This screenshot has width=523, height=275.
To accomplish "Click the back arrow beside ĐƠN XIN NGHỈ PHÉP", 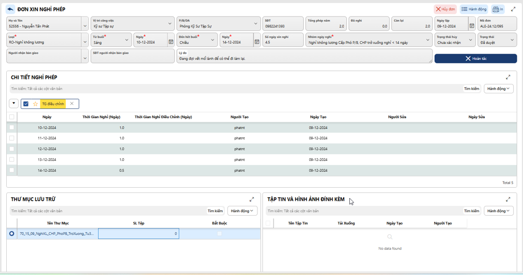I will [x=10, y=9].
